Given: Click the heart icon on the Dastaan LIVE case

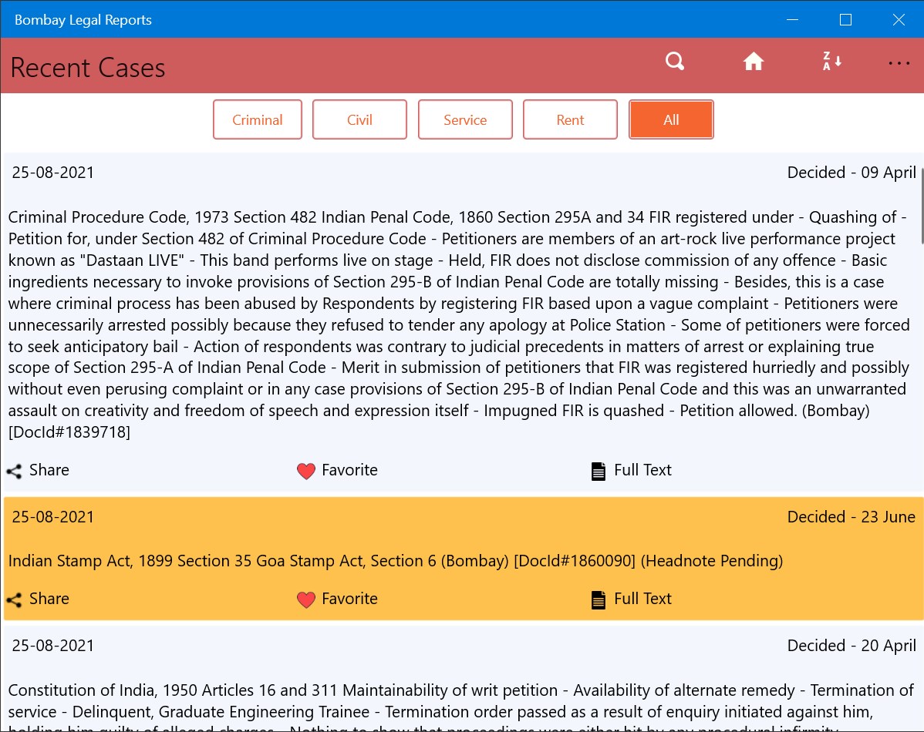Looking at the screenshot, I should tap(306, 471).
